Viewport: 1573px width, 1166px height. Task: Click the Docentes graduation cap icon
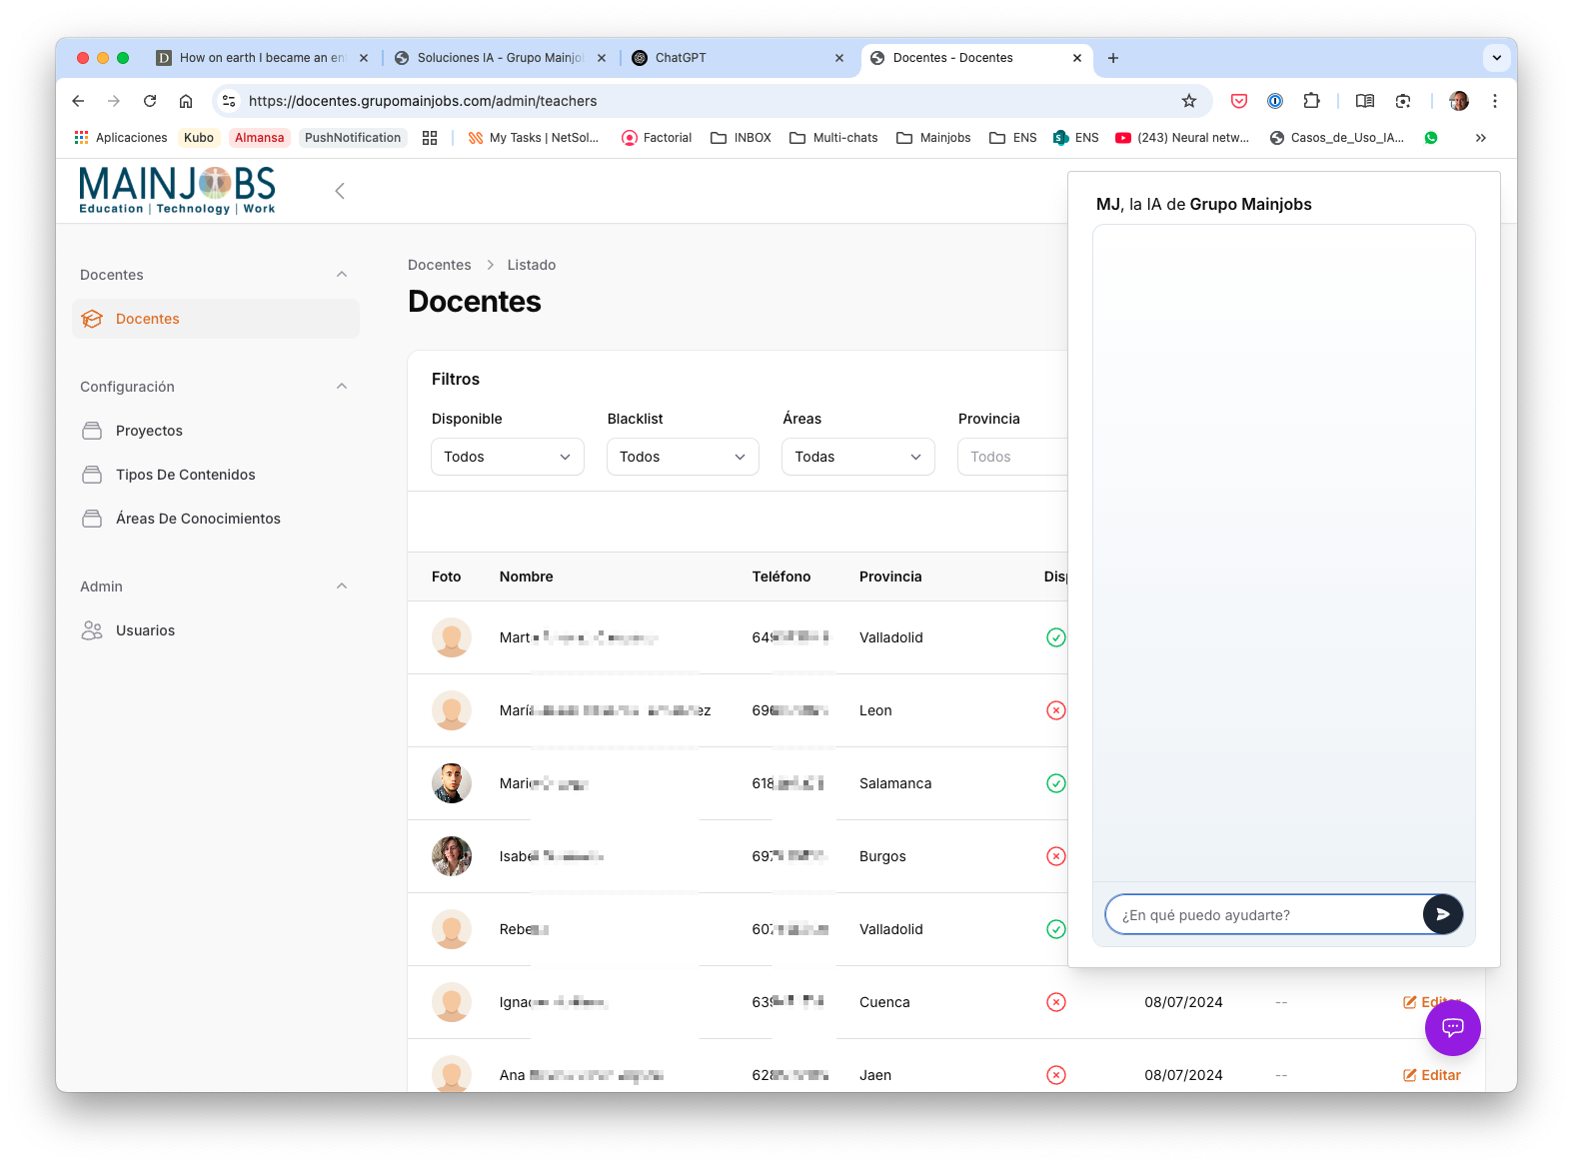92,319
